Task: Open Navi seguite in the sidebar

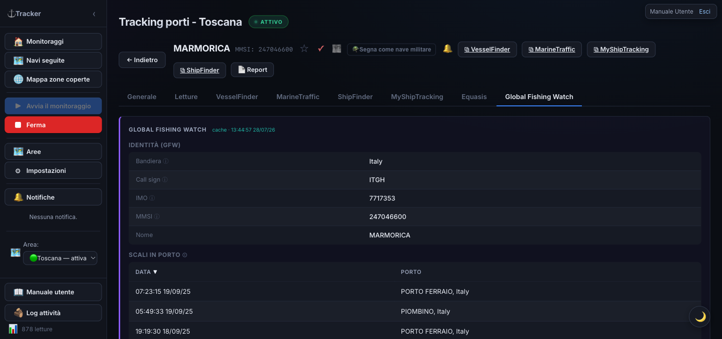Action: pos(54,60)
